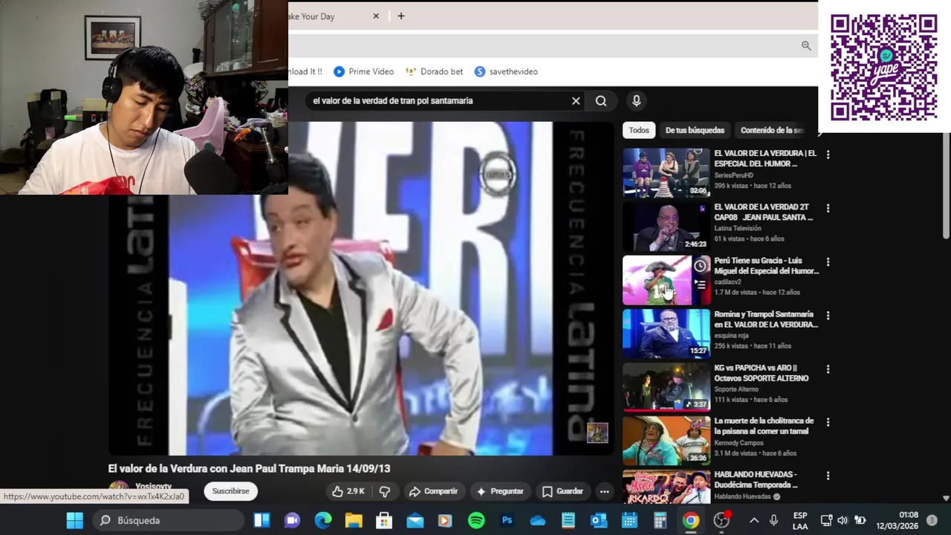This screenshot has height=535, width=951.
Task: Select the Contenido de la serie chip
Action: point(773,130)
